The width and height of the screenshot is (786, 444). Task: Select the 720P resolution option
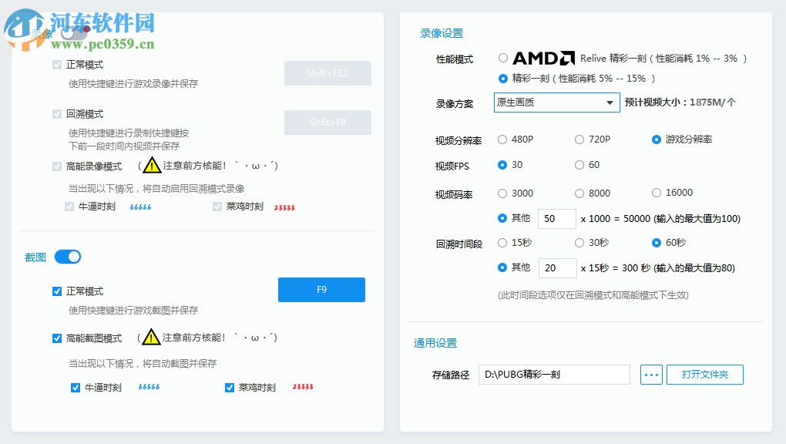tap(579, 139)
